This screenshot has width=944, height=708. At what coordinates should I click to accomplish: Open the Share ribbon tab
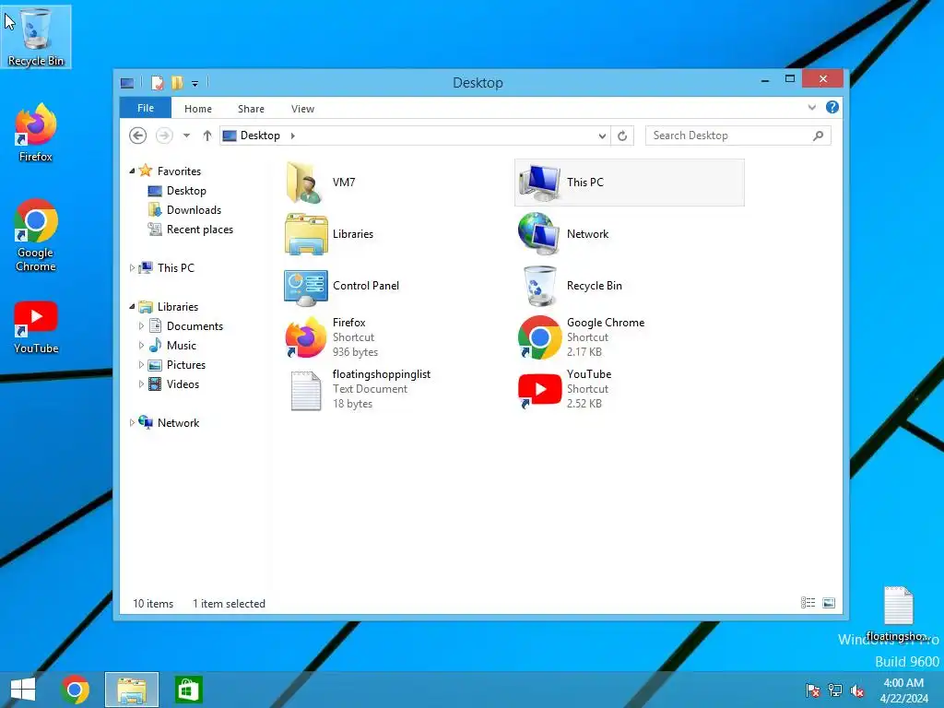click(x=251, y=109)
